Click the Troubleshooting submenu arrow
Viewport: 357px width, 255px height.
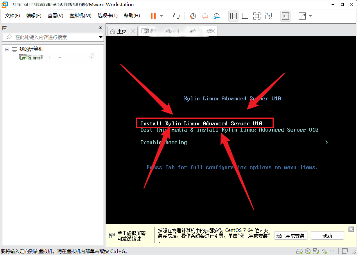326,142
